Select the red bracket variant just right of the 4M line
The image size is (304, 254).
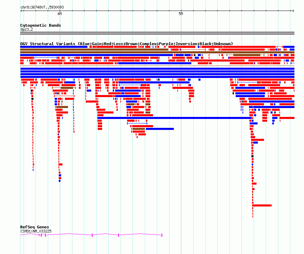pos(71,58)
